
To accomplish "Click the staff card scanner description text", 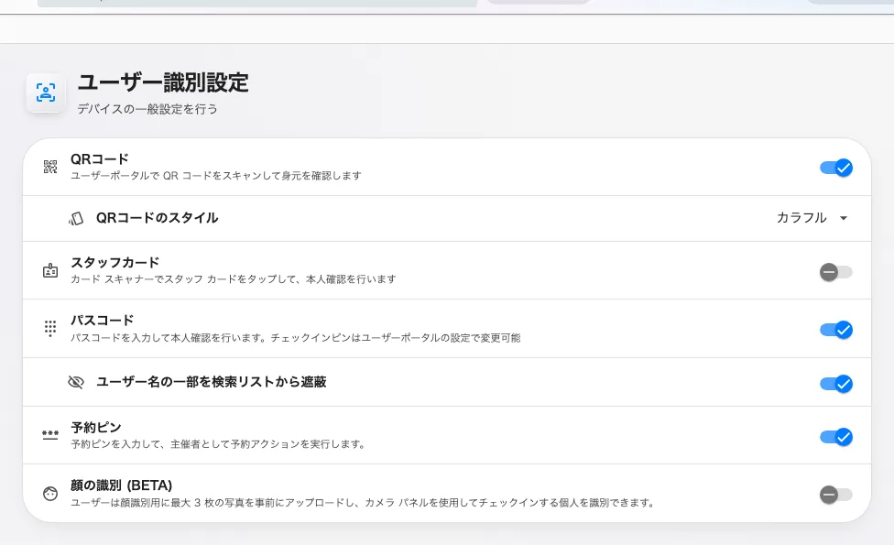I will point(234,279).
